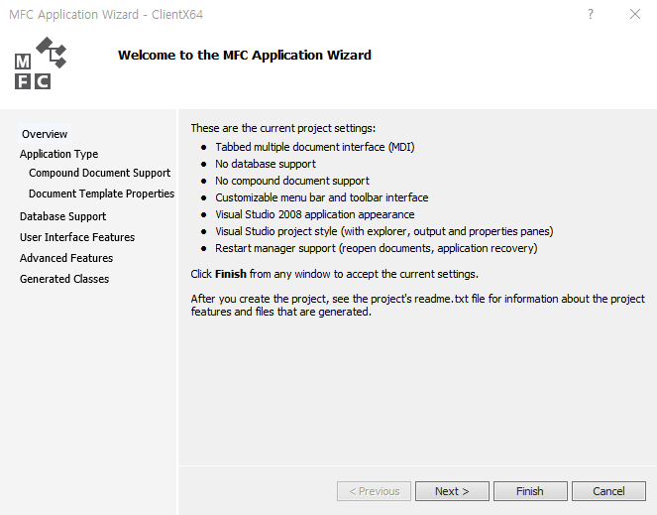This screenshot has width=657, height=515.
Task: Select the Overview page
Action: [x=45, y=134]
